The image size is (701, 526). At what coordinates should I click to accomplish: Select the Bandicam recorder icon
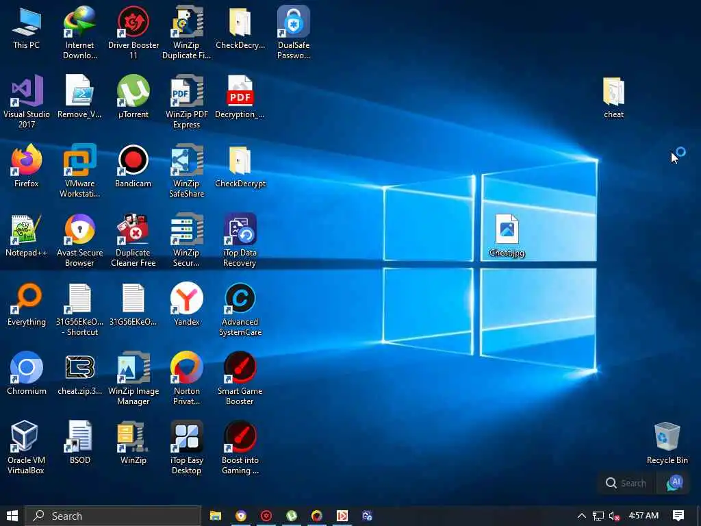133,160
